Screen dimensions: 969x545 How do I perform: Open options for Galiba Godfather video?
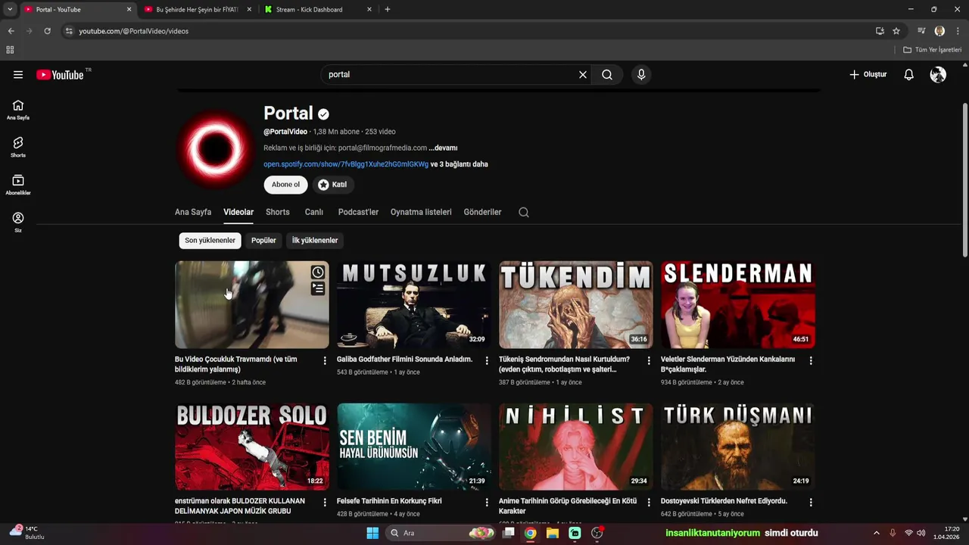coord(487,360)
